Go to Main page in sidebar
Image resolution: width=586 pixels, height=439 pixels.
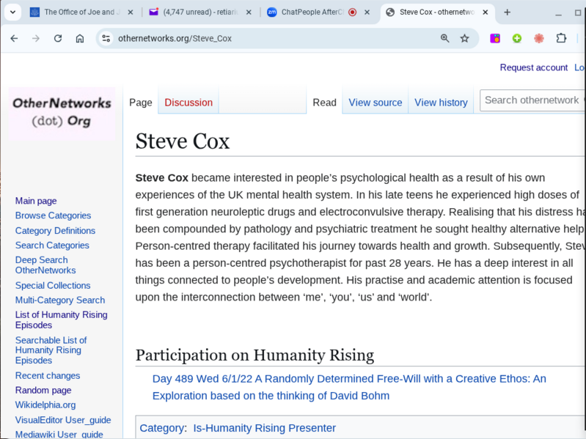36,201
